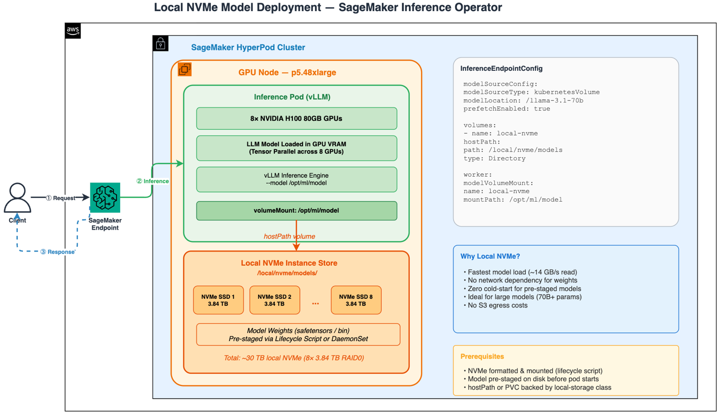Click the Client user icon
Screen dimensions: 728x420
[18, 199]
